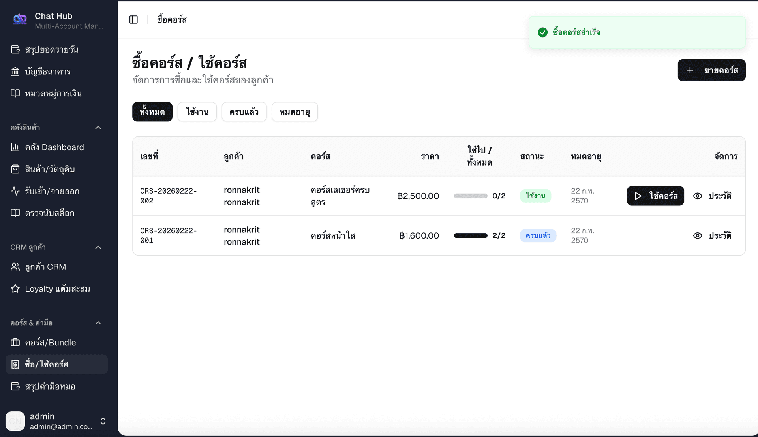Image resolution: width=758 pixels, height=437 pixels.
Task: Filter by หมดอายุ tab
Action: coord(295,112)
